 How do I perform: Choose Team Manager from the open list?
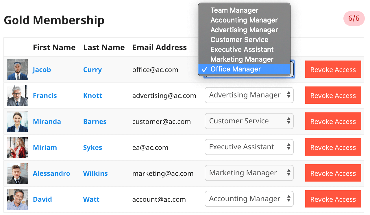pyautogui.click(x=234, y=10)
